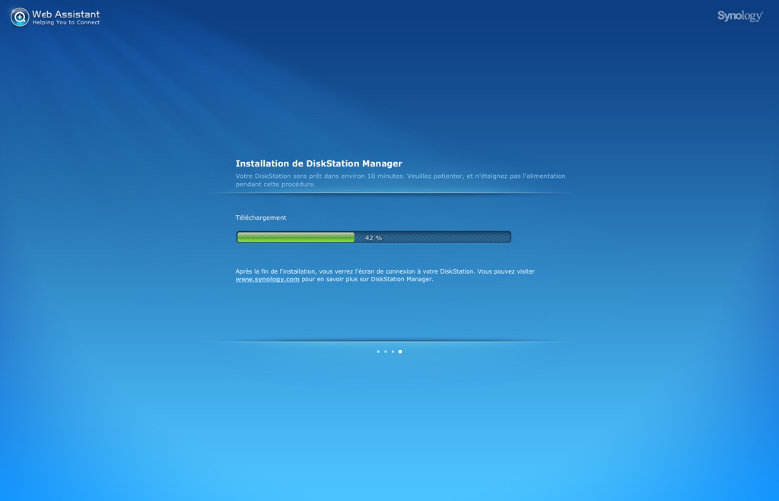Image resolution: width=779 pixels, height=501 pixels.
Task: Select the third step indicator dot
Action: 393,351
